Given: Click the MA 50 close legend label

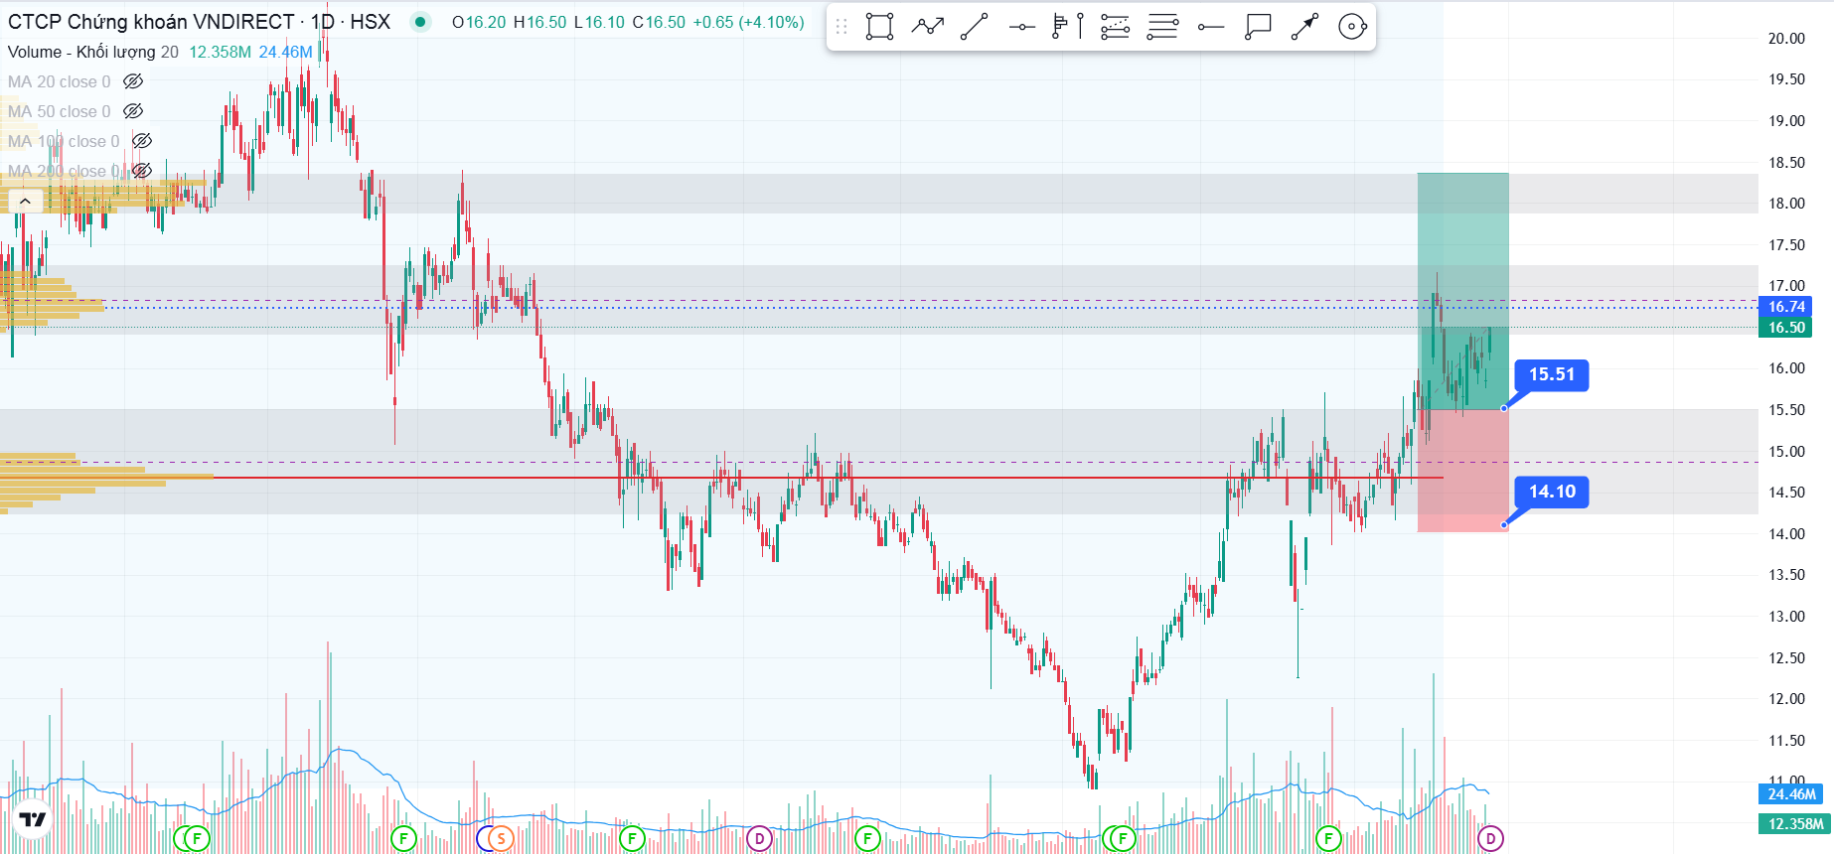Looking at the screenshot, I should [x=60, y=111].
